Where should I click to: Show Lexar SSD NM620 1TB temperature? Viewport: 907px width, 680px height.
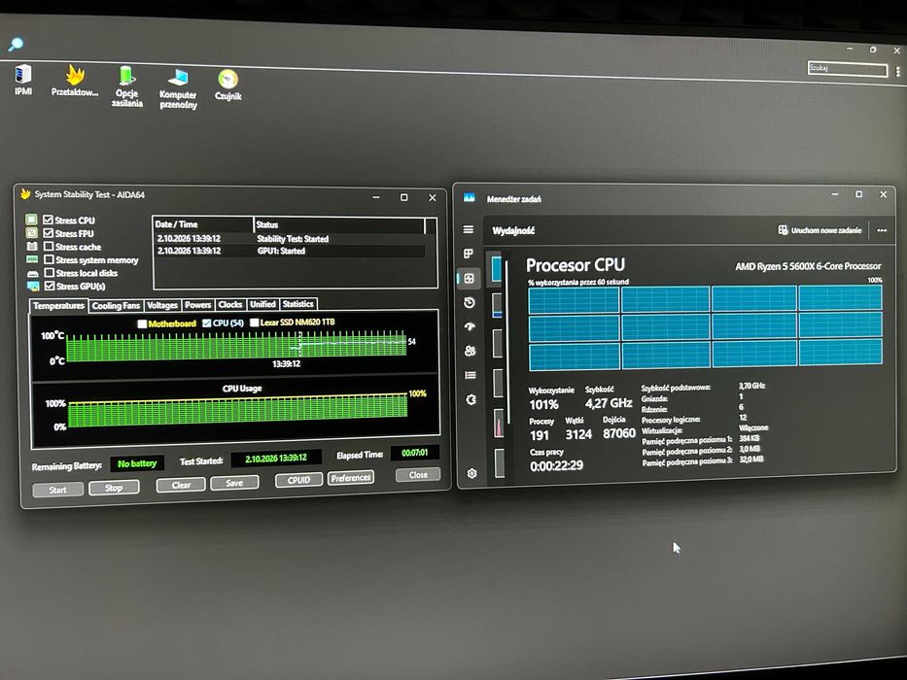(x=254, y=323)
